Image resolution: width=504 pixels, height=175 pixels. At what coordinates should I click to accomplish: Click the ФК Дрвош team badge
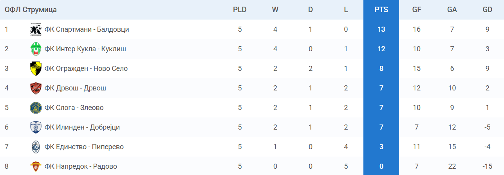pyautogui.click(x=36, y=88)
